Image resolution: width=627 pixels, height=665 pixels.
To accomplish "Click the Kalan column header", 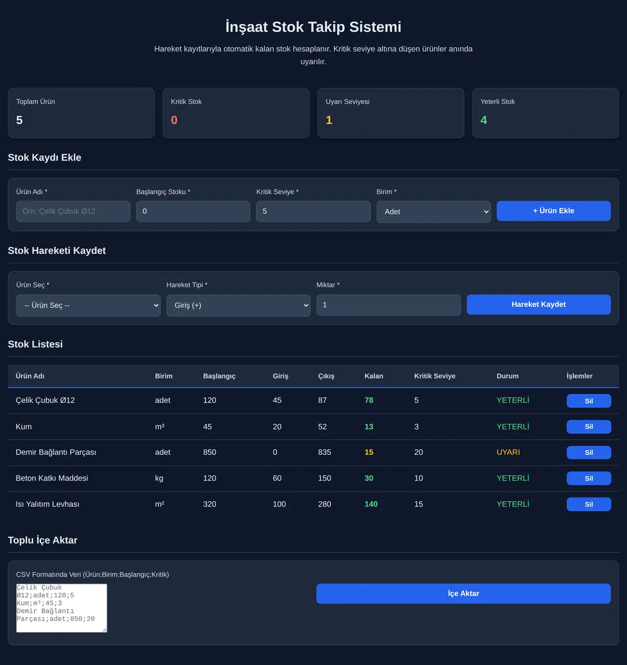I will point(374,376).
